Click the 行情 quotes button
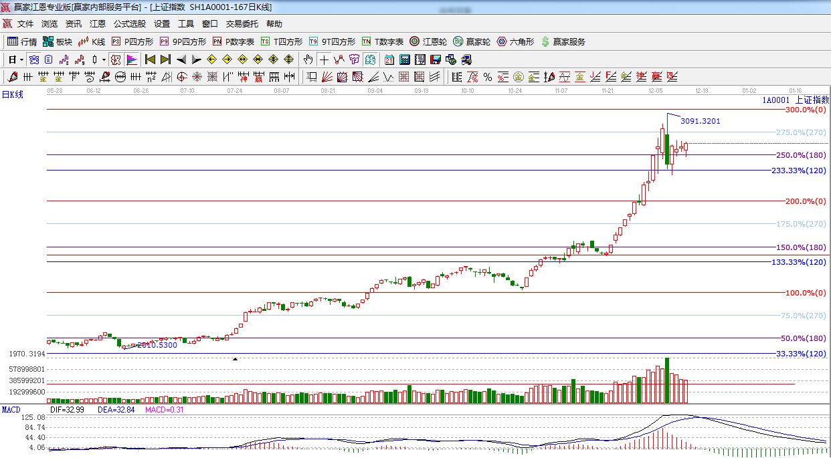831x458 pixels. point(22,41)
